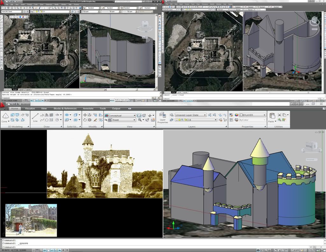Click Undo in the quick access toolbar
326x252 pixels.
(24, 104)
